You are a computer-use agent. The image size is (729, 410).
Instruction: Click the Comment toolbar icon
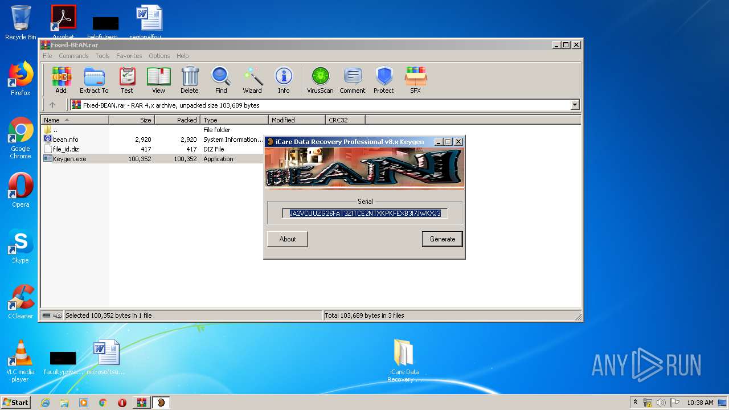[x=353, y=80]
